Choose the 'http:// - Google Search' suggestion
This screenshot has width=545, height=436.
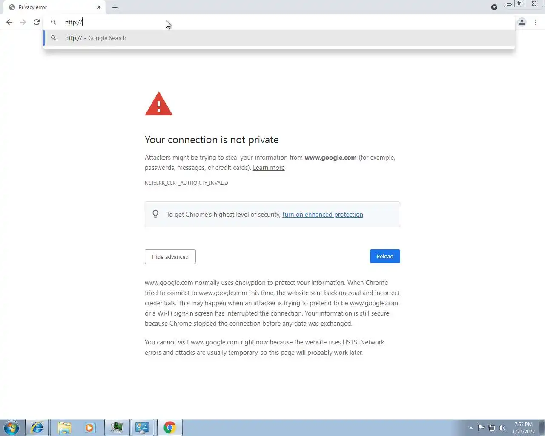point(279,38)
